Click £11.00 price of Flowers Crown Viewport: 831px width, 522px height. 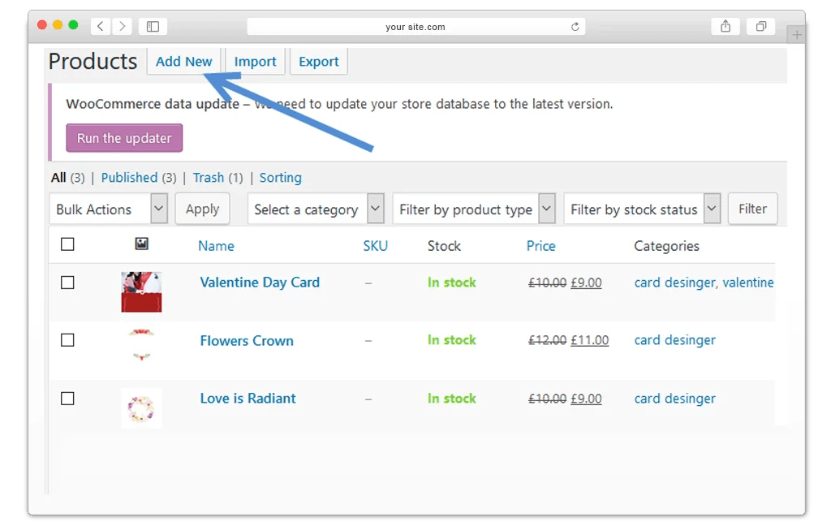pyautogui.click(x=589, y=339)
